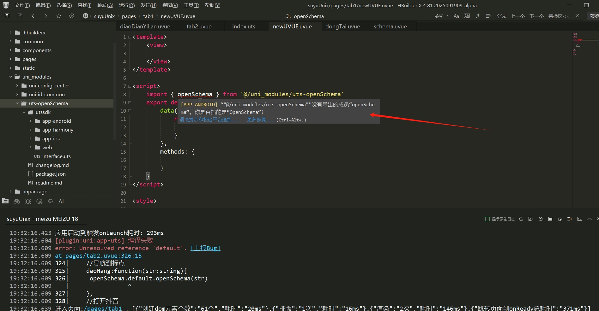Switch to the tab2.uvue editor tab
The height and width of the screenshot is (311, 599).
point(199,26)
